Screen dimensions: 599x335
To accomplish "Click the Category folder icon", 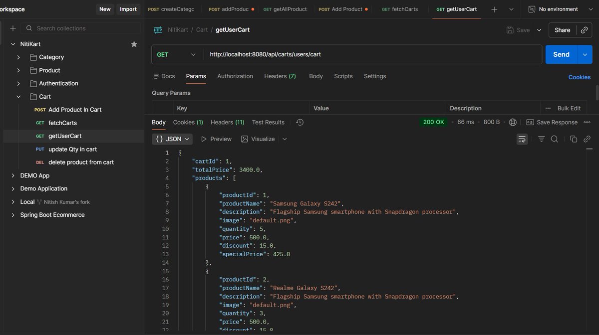I will pos(33,57).
